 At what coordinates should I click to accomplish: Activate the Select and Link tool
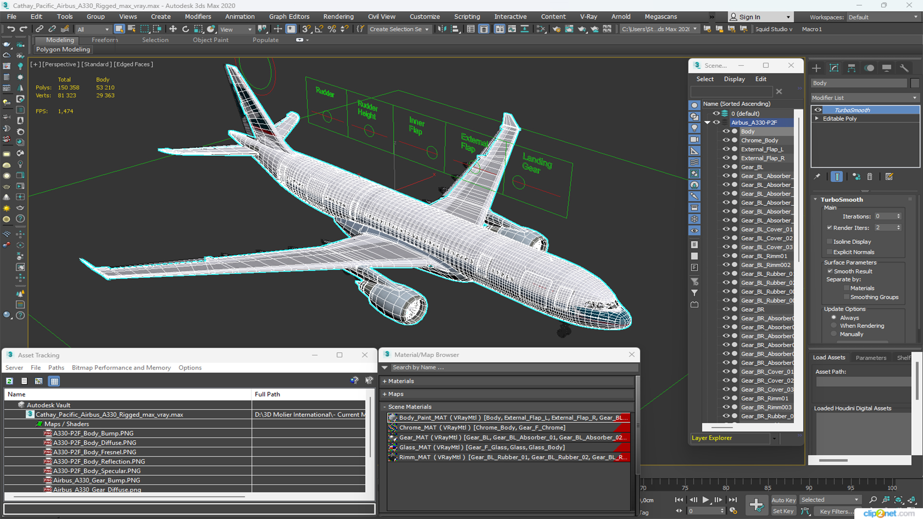[39, 29]
